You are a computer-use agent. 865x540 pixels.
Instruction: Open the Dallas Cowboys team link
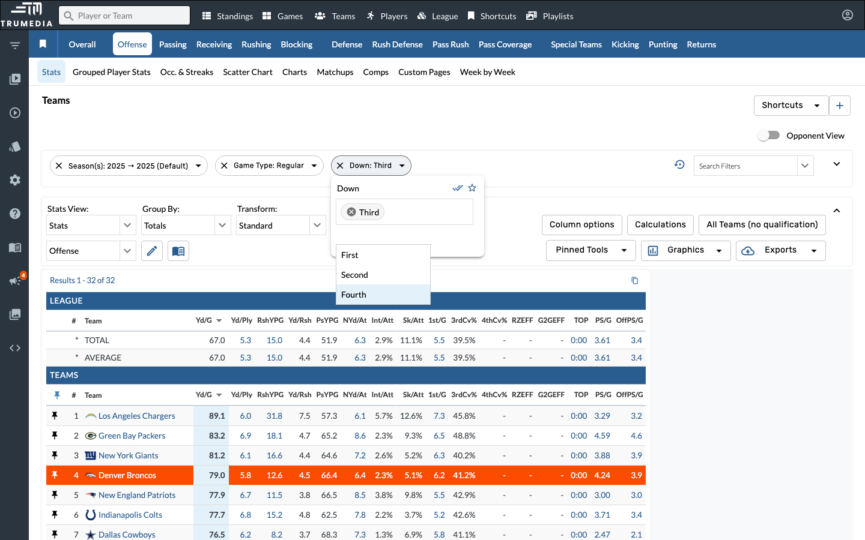coord(127,535)
